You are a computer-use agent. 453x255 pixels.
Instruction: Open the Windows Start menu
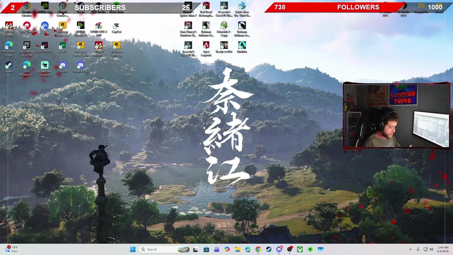(133, 249)
